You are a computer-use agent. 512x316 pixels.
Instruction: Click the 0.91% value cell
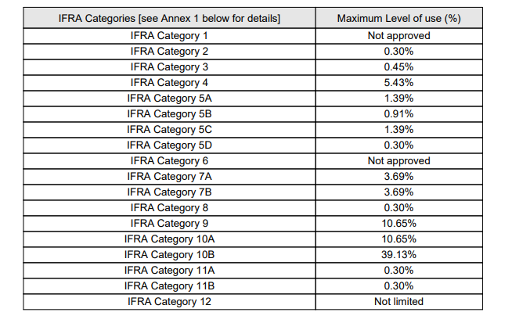[x=399, y=113]
